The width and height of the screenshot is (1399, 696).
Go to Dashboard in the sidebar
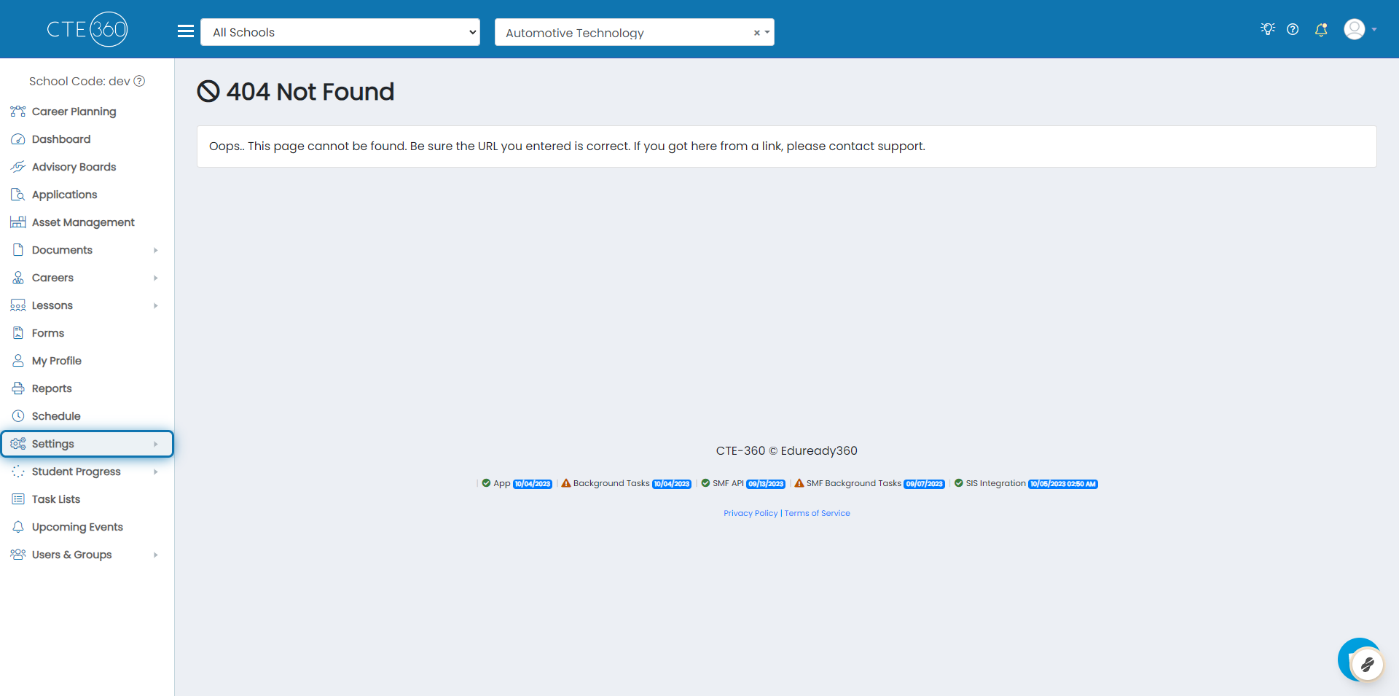tap(61, 139)
